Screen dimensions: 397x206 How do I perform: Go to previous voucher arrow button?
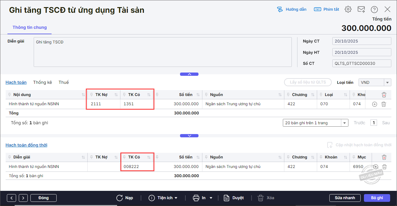coord(11,198)
